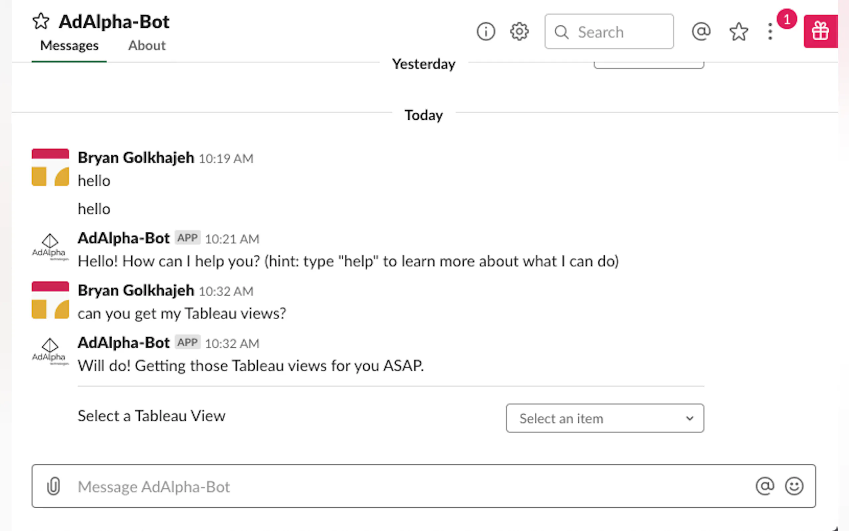Switch to the About tab

pyautogui.click(x=147, y=46)
